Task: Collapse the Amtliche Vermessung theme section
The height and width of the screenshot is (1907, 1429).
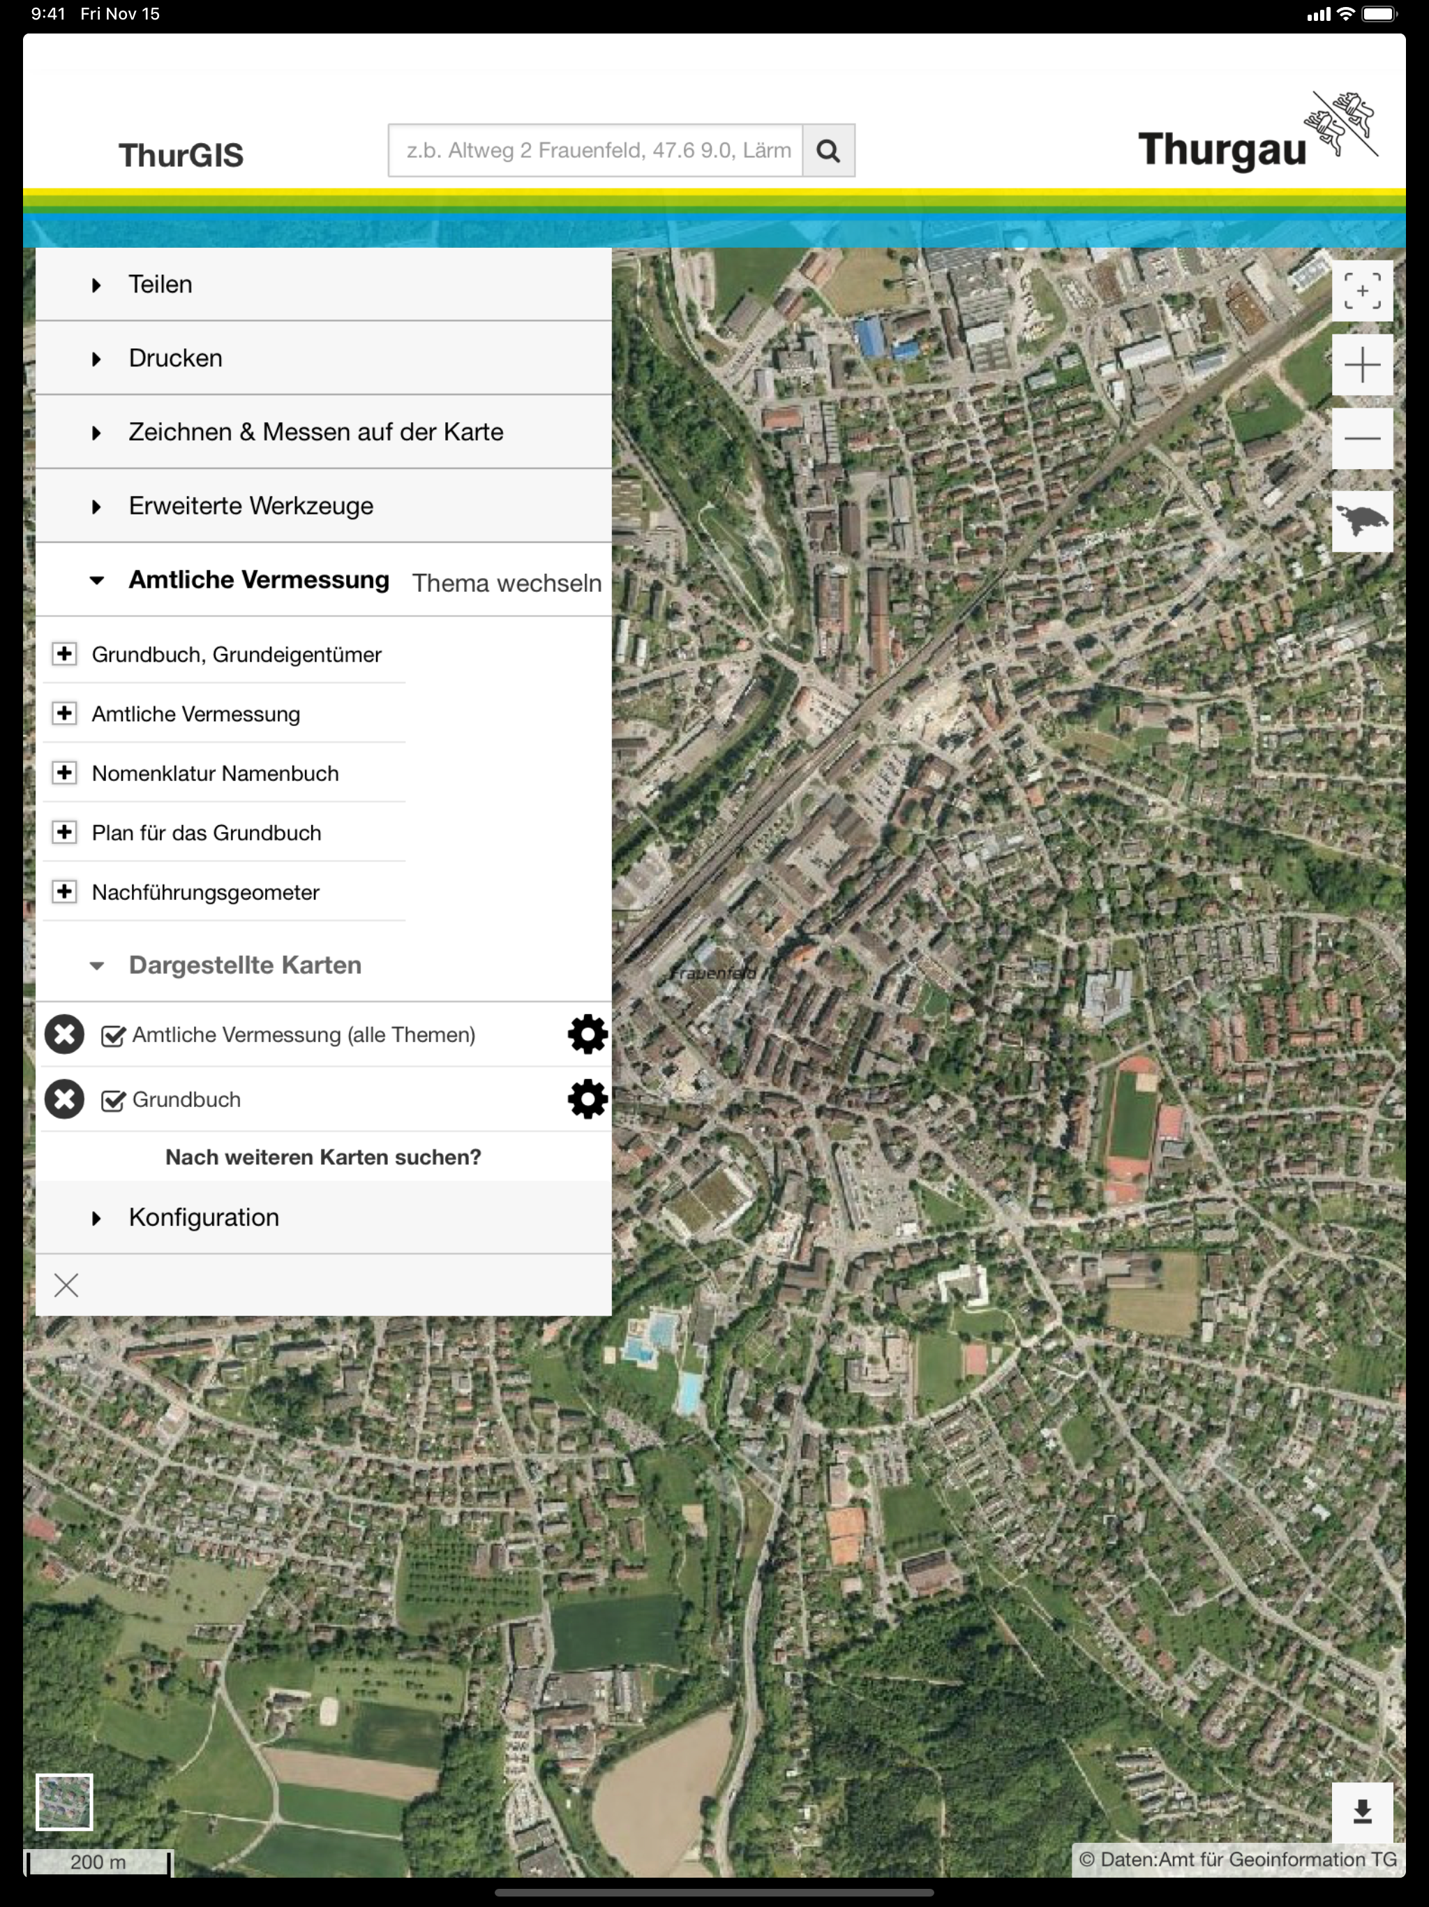Action: [x=96, y=580]
